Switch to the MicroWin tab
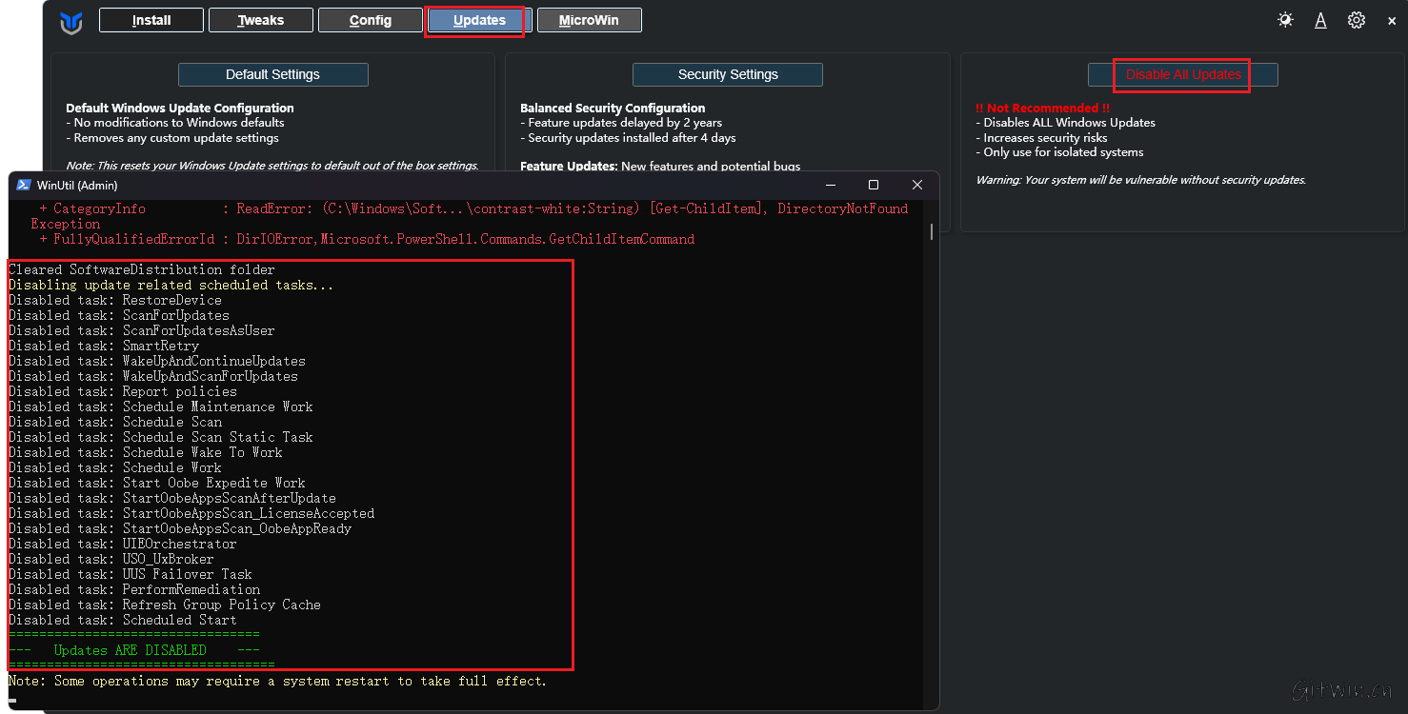 pos(589,20)
